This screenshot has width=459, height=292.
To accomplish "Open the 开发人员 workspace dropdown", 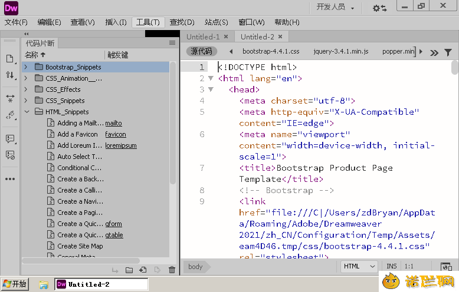I will 335,7.
